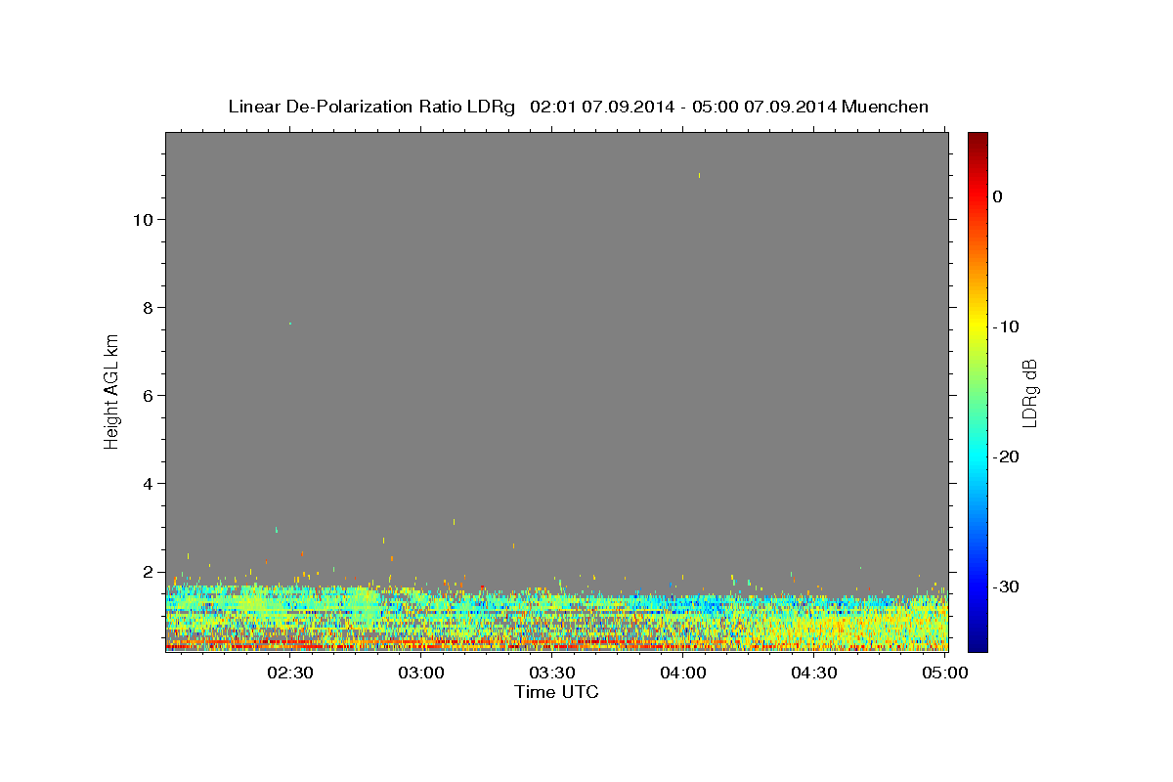Viewport: 1173px width, 782px height.
Task: Click the 03:30 time tick label
Action: point(551,673)
